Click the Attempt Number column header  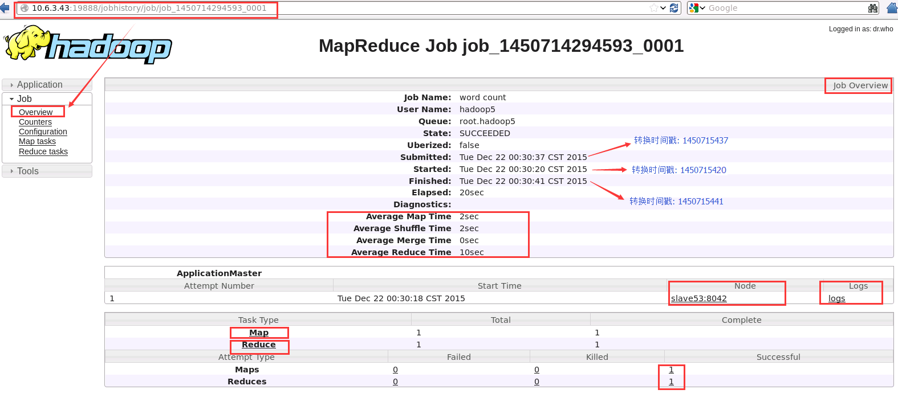pyautogui.click(x=219, y=286)
